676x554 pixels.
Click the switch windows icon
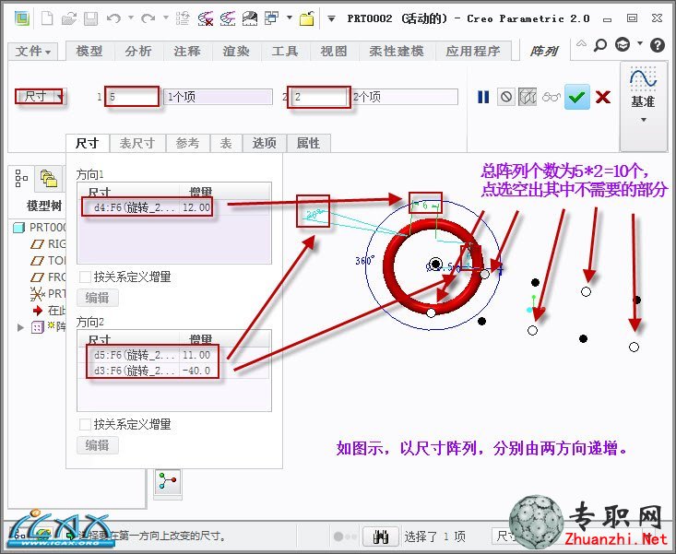(x=272, y=18)
